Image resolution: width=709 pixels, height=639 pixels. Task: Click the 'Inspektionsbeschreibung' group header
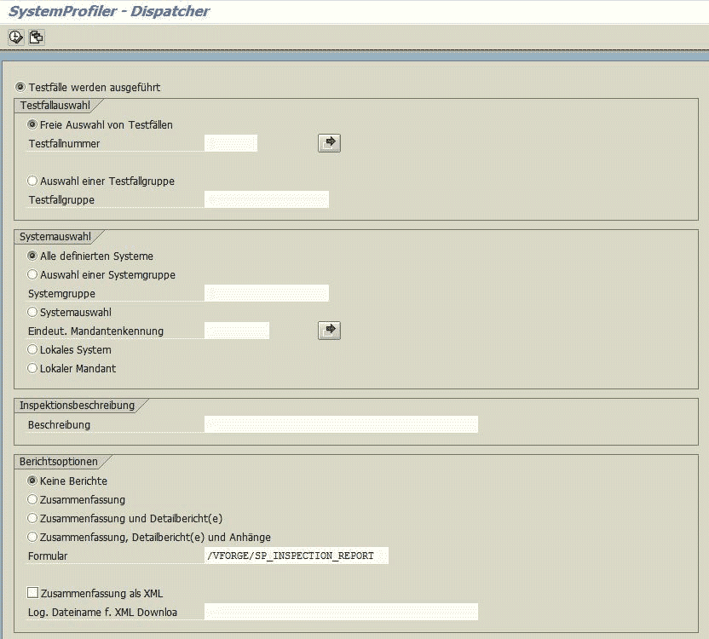click(77, 406)
